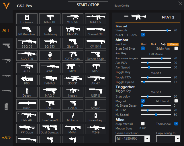Select the Glock 18 pistol tile
The image size is (184, 146).
point(73,43)
